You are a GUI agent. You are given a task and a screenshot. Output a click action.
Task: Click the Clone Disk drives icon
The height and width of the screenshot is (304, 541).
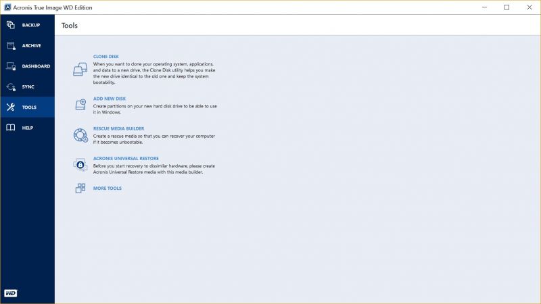[80, 70]
